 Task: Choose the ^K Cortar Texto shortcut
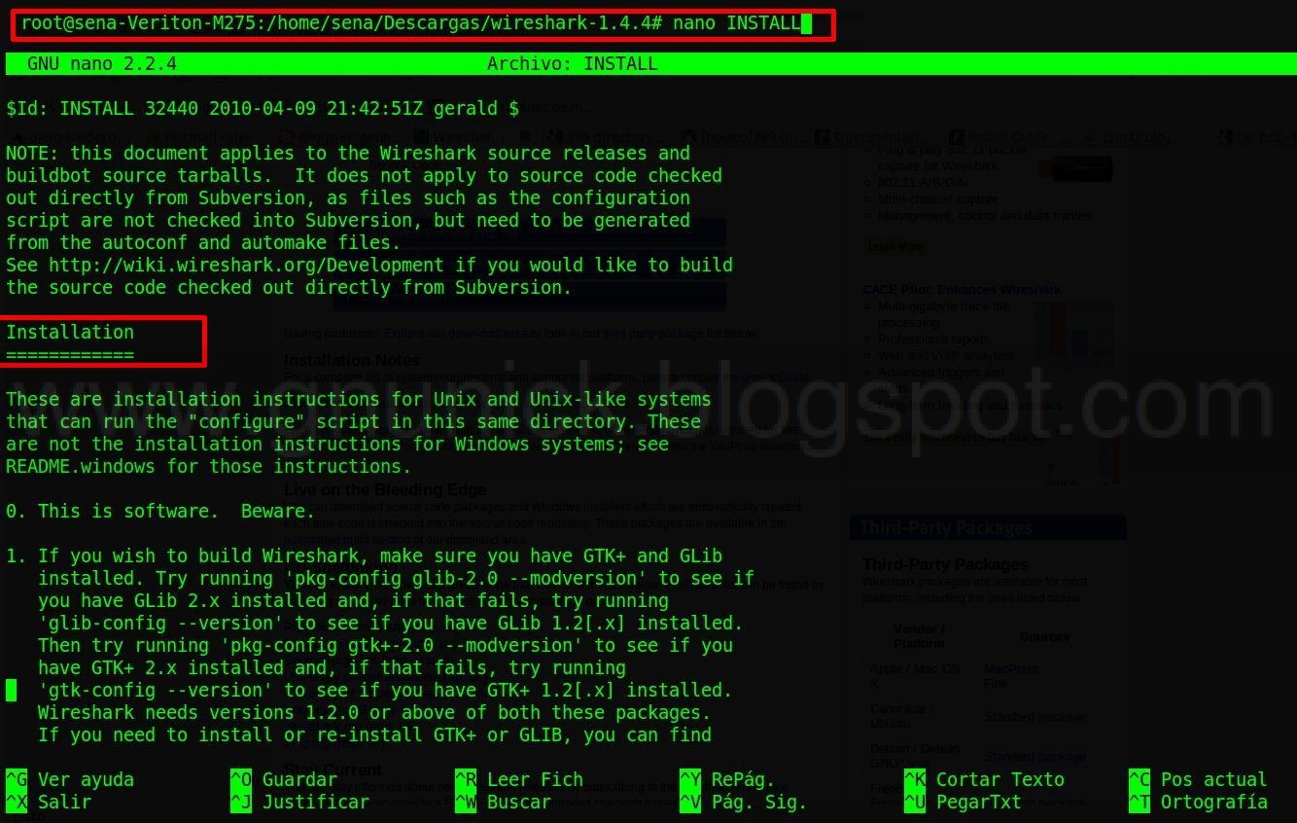click(x=984, y=779)
